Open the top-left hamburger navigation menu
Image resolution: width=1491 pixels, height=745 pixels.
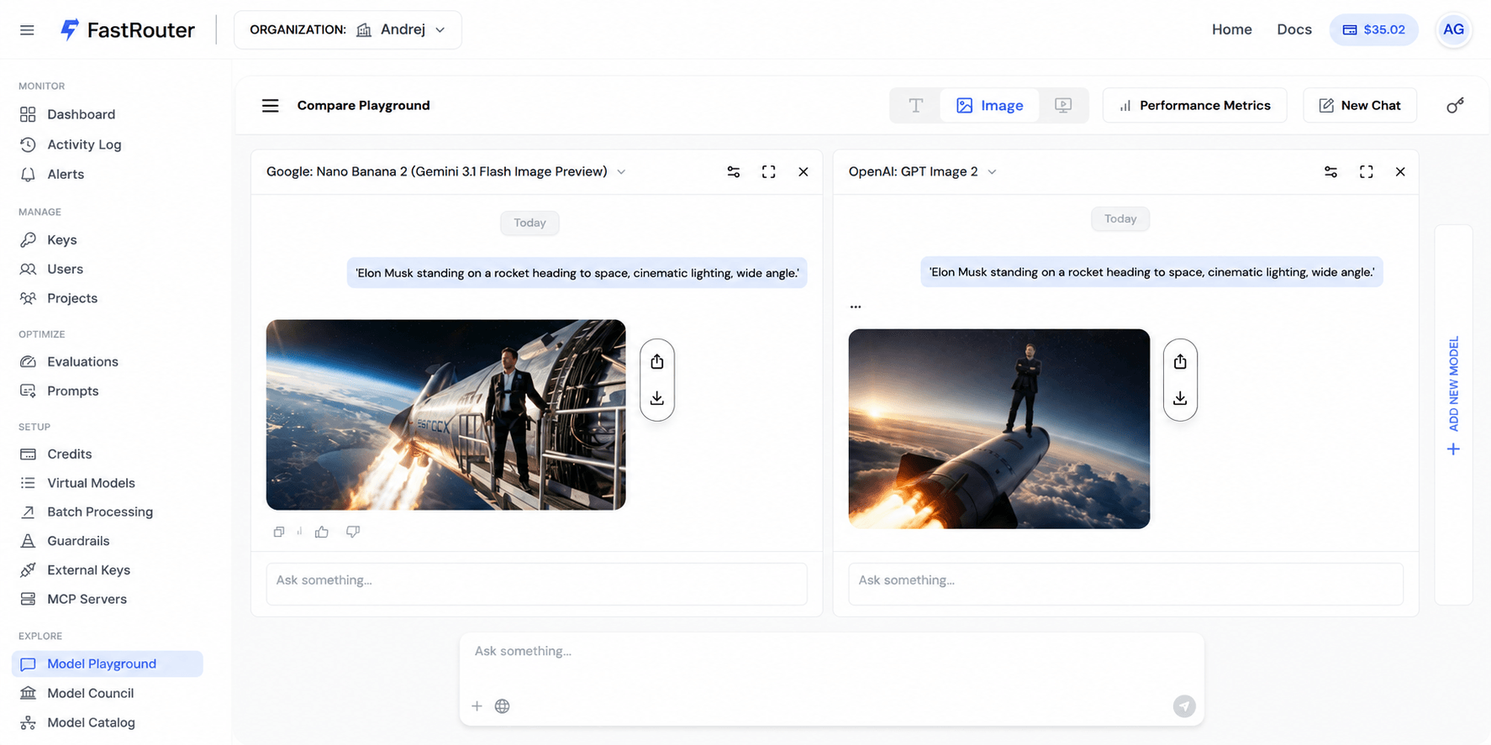pos(27,30)
